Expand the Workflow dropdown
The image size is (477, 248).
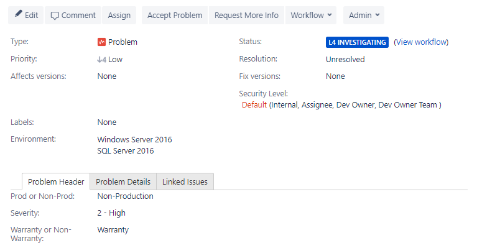pos(311,15)
